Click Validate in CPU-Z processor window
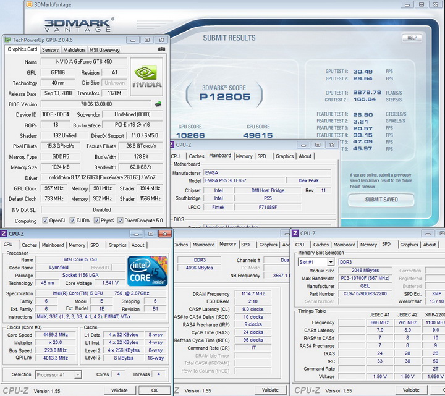Screen dimensions: 445x396 point(119,390)
